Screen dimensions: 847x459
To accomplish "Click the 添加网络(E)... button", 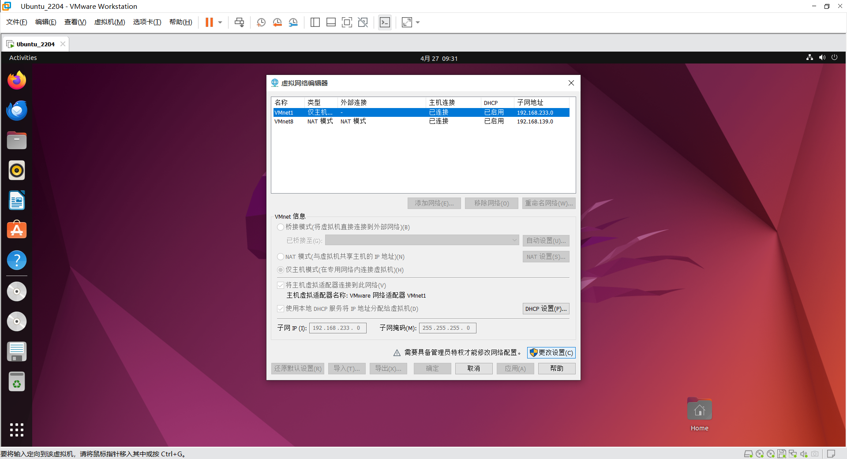I will pyautogui.click(x=434, y=203).
